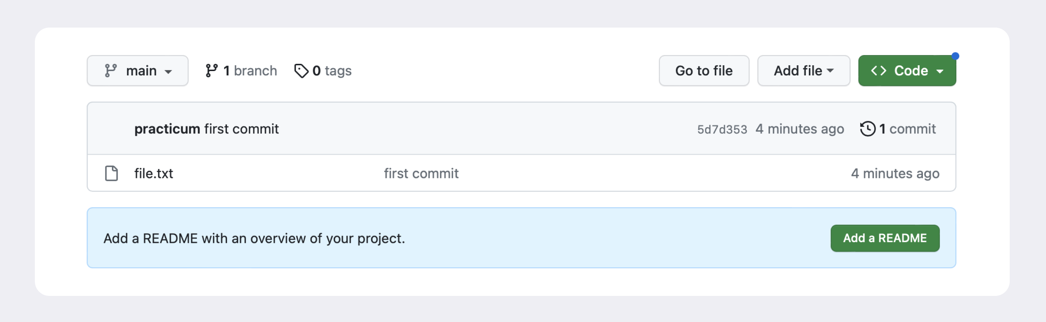
Task: Click the file icon next to file.txt
Action: [x=111, y=173]
